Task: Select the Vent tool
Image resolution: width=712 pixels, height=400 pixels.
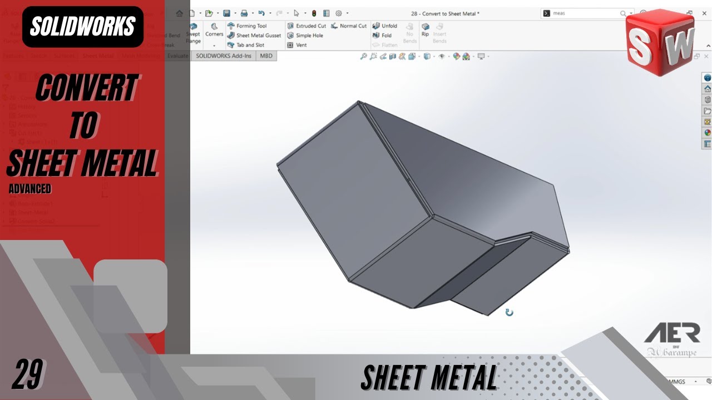Action: point(297,45)
